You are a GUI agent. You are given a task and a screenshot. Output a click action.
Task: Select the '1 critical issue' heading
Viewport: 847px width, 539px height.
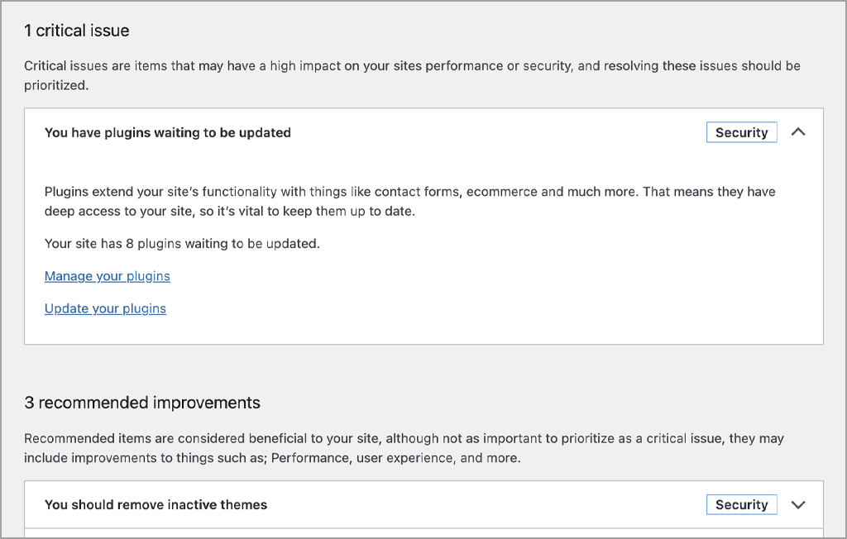[x=76, y=31]
